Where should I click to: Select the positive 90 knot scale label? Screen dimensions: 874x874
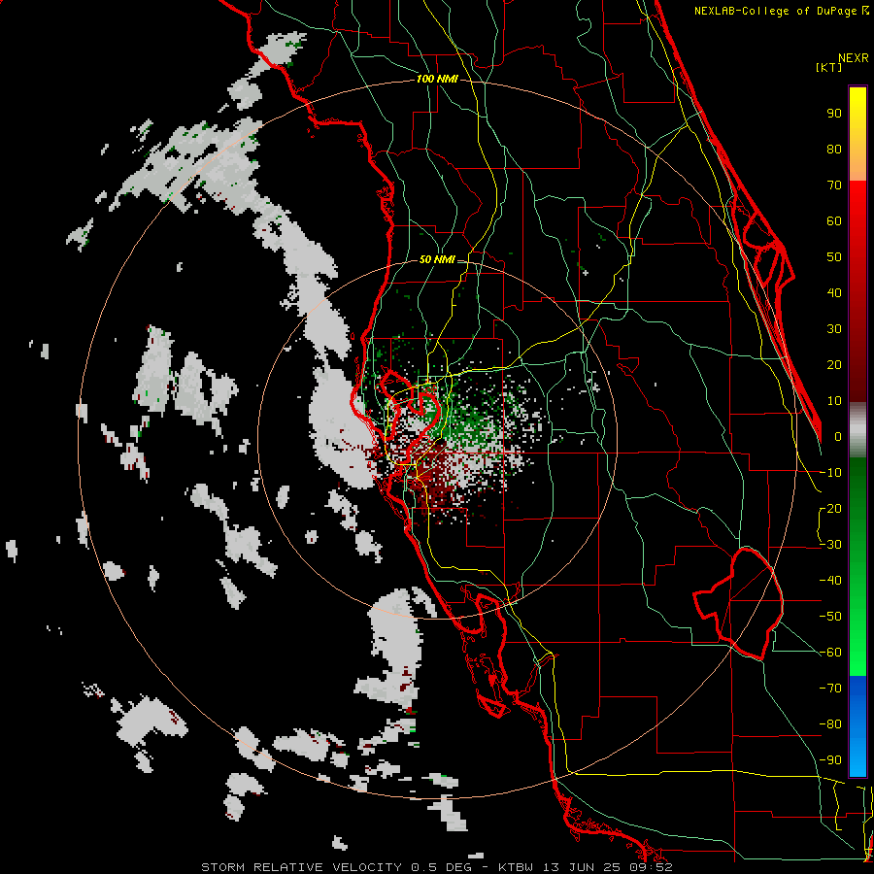[x=834, y=114]
